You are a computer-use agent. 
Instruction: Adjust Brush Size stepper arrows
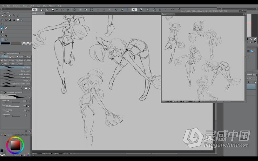pos(26,101)
